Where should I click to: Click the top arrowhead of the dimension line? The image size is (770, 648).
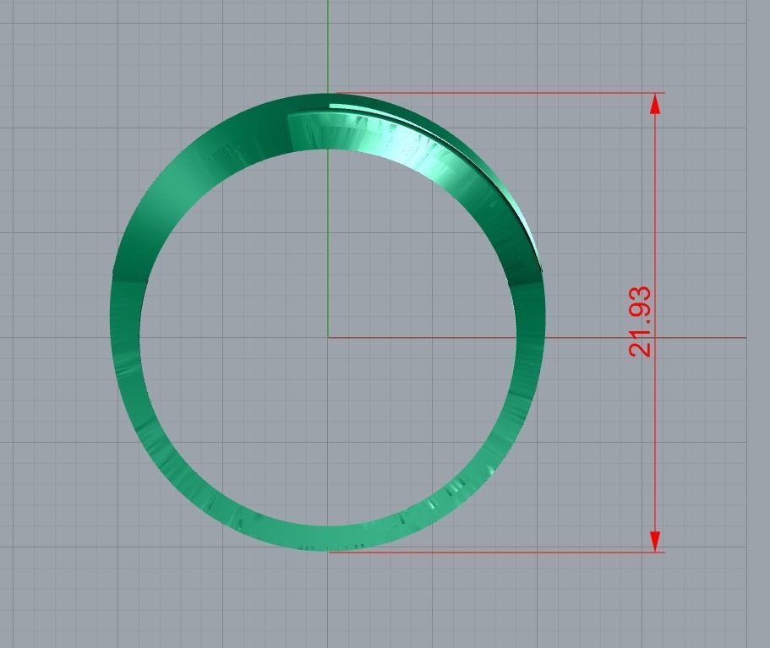pyautogui.click(x=655, y=104)
